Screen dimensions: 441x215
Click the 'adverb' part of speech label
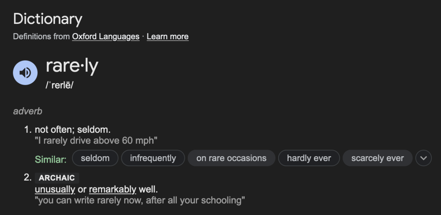28,111
